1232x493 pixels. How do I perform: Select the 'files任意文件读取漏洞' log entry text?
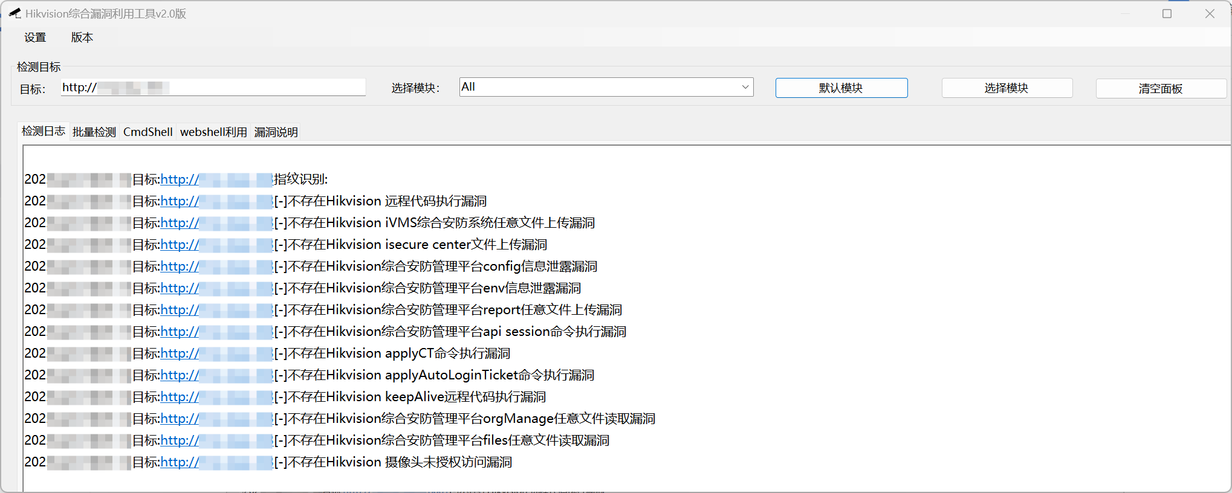(x=546, y=440)
